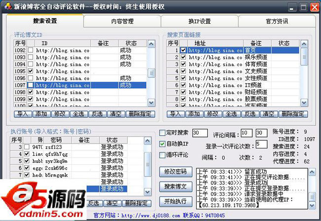Click the first 评论间隔 field showing 10
This screenshot has width=321, height=221.
(x=246, y=133)
